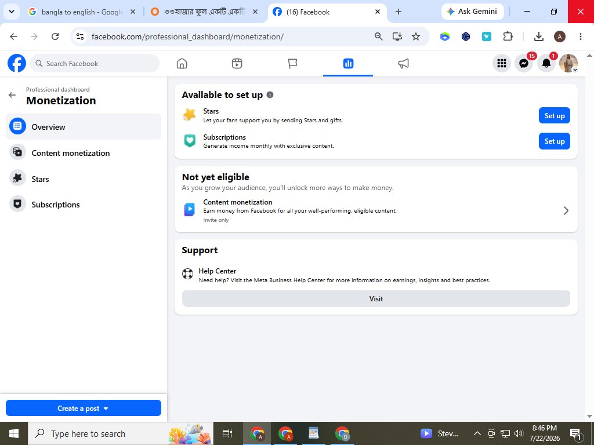Set up Subscriptions

pos(554,141)
